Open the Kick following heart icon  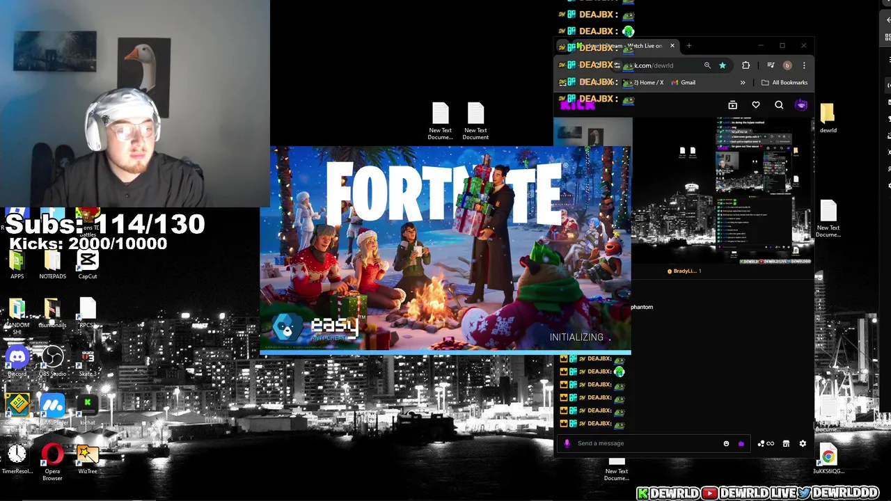[756, 105]
